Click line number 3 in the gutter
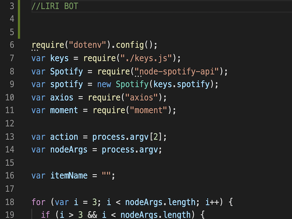Viewport: 292px width, 219px height. [11, 6]
